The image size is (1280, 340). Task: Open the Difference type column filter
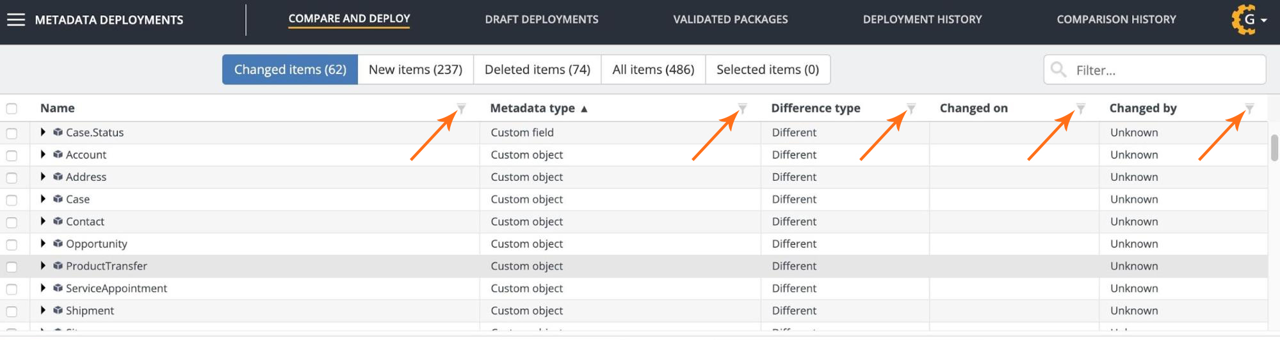(911, 108)
